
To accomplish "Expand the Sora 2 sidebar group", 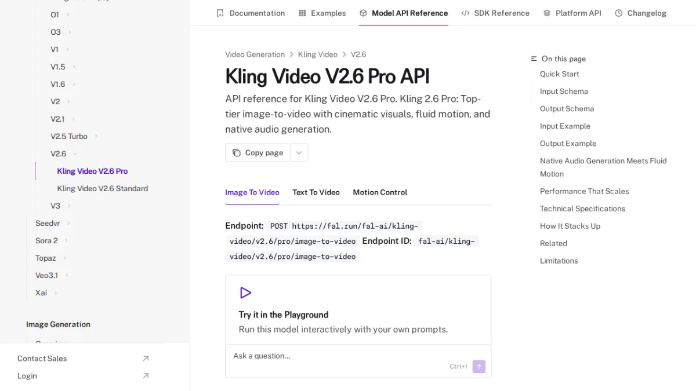I will point(66,240).
